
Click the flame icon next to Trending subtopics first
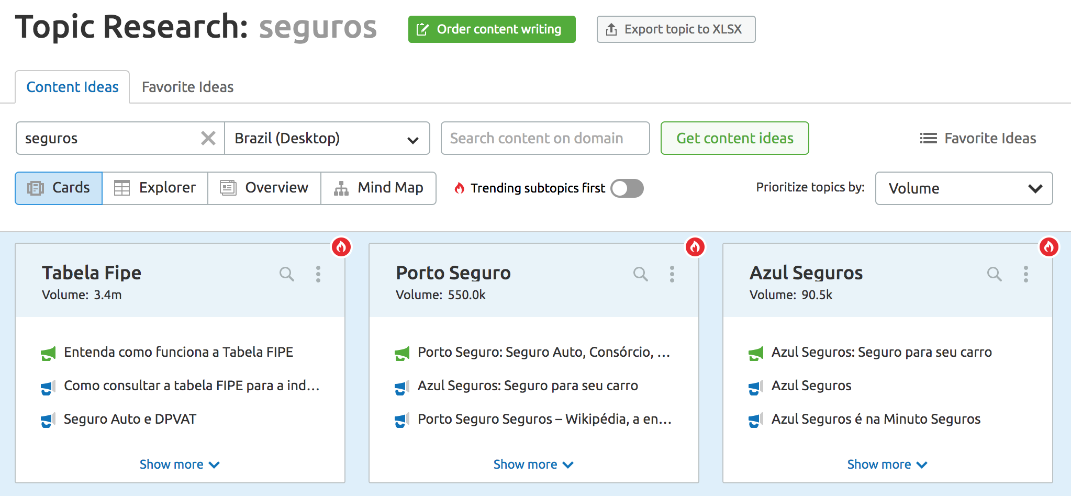coord(460,188)
